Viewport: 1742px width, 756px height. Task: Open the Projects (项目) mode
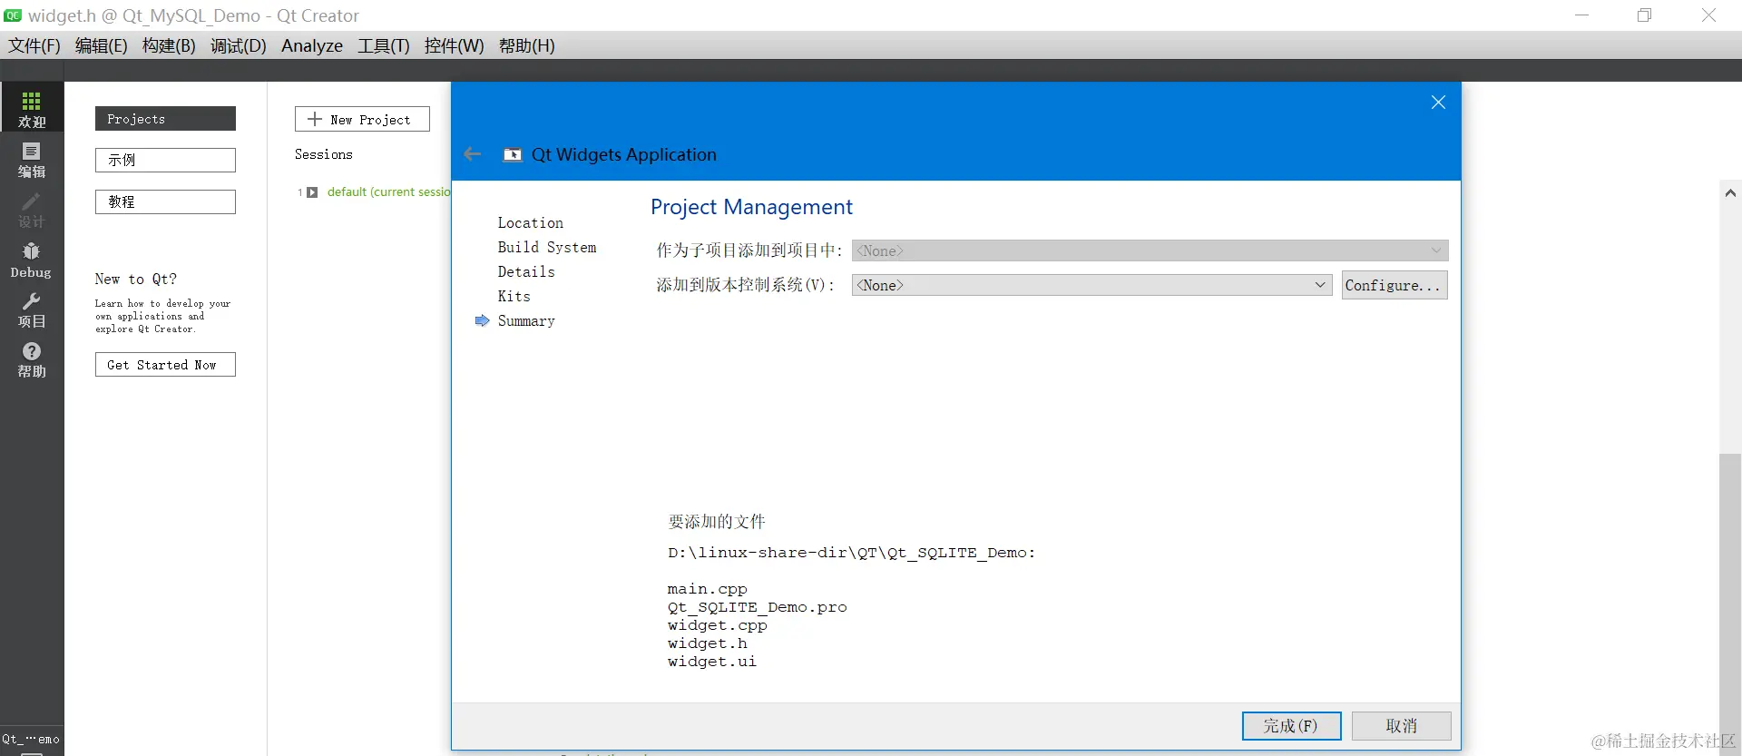pos(32,309)
